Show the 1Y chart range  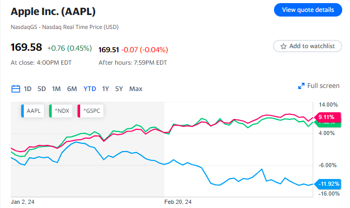105,88
